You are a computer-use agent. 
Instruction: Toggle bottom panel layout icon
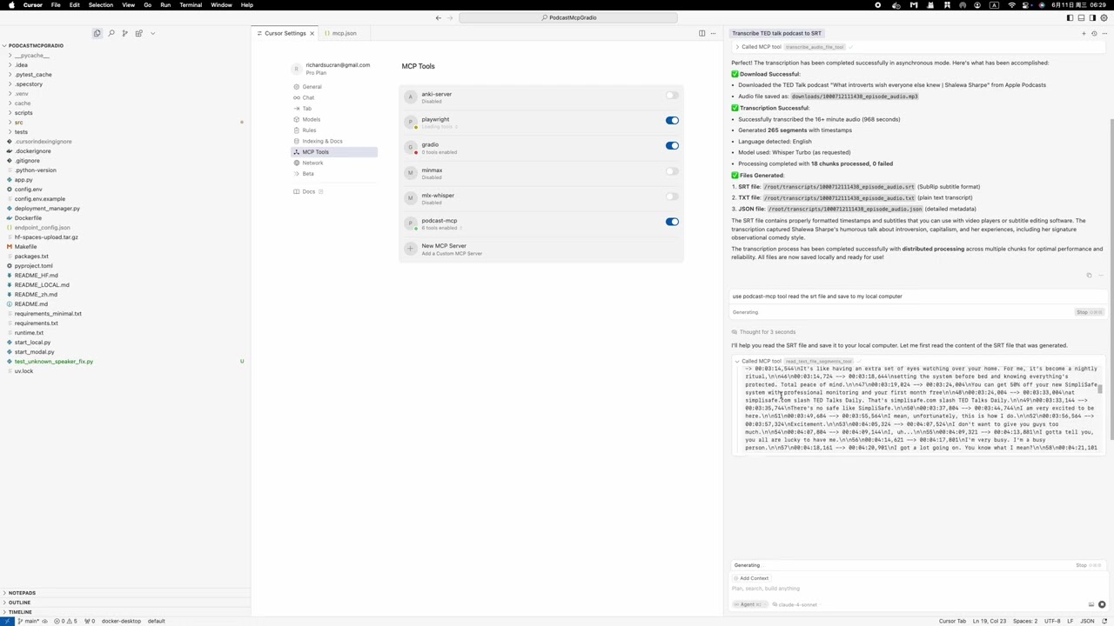1081,17
